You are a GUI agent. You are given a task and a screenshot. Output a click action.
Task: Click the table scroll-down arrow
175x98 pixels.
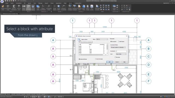pos(107,53)
